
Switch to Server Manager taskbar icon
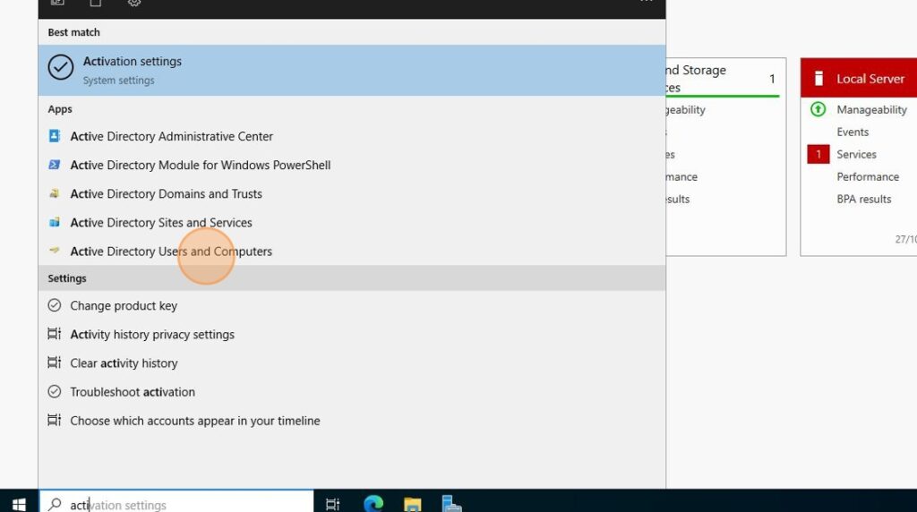pyautogui.click(x=451, y=504)
